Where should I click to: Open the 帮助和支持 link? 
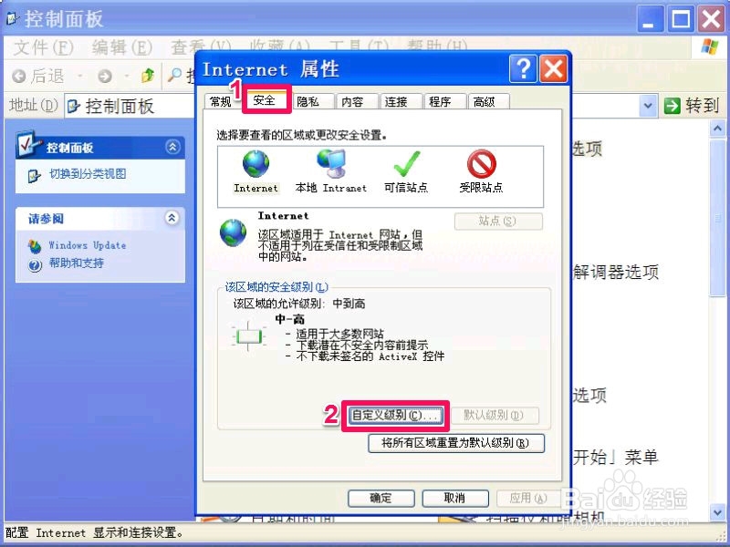[77, 263]
